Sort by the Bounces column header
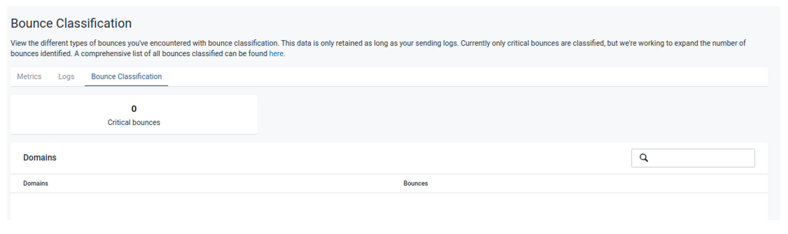 pyautogui.click(x=416, y=183)
